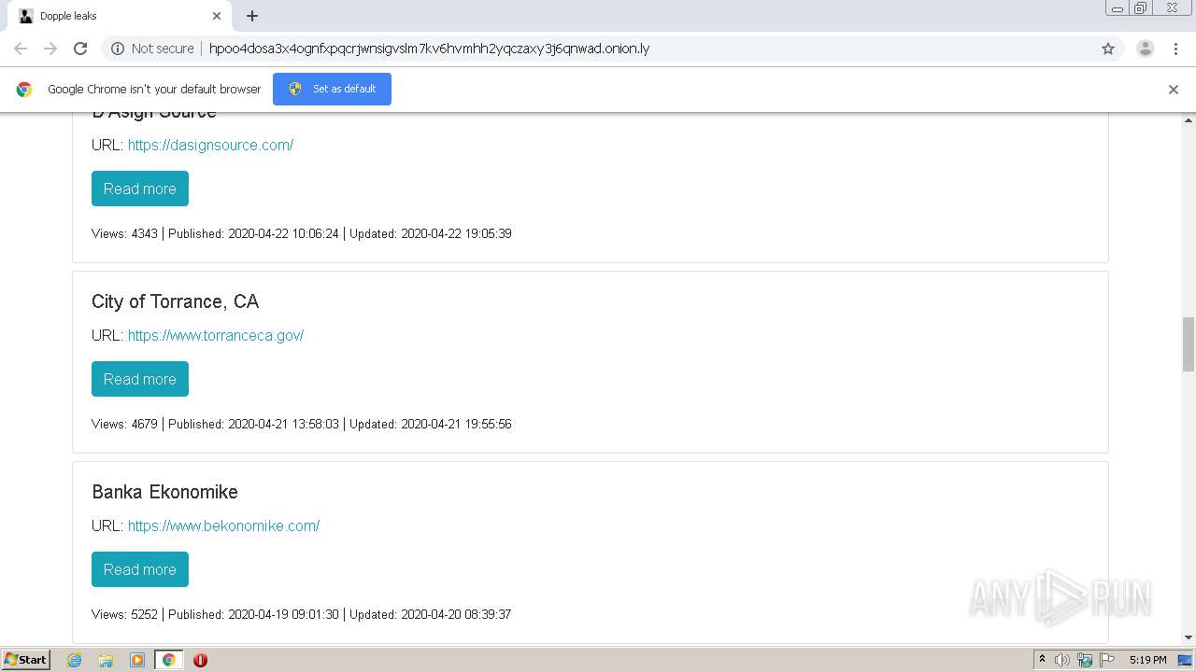The width and height of the screenshot is (1196, 672).
Task: Open a new browser tab
Action: click(252, 16)
